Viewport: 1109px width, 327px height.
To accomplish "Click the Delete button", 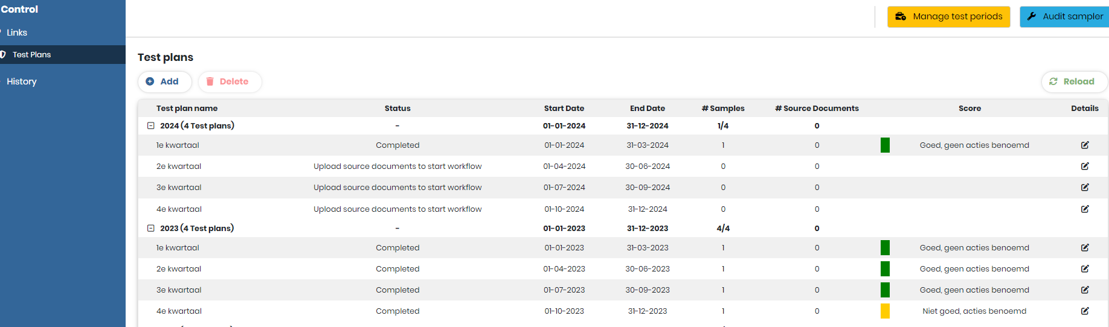I will point(230,81).
